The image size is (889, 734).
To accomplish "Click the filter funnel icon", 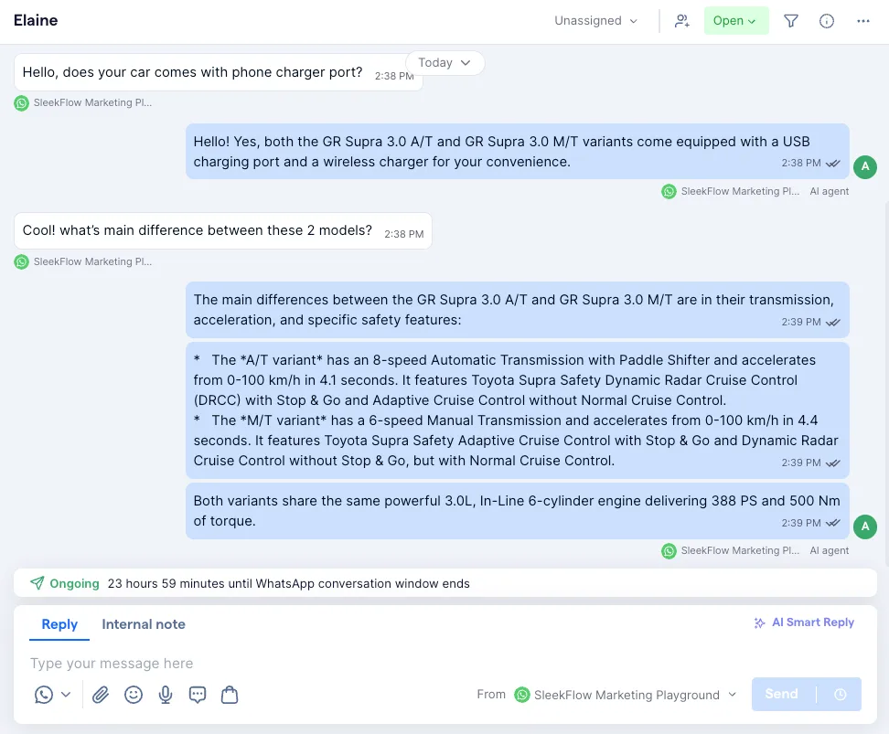I will click(x=790, y=20).
